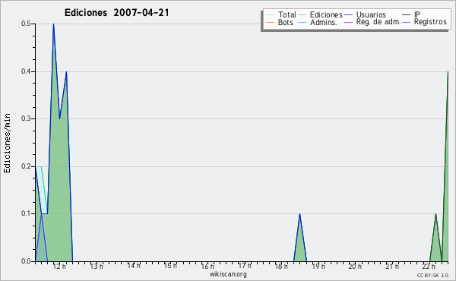Screen dimensions: 456x281
Task: Click the '14 h' x-axis tick label
Action: (x=134, y=266)
